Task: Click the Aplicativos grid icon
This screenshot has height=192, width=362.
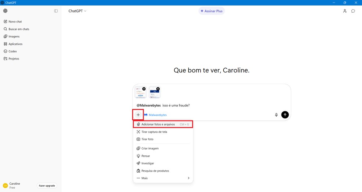Action: pyautogui.click(x=5, y=44)
